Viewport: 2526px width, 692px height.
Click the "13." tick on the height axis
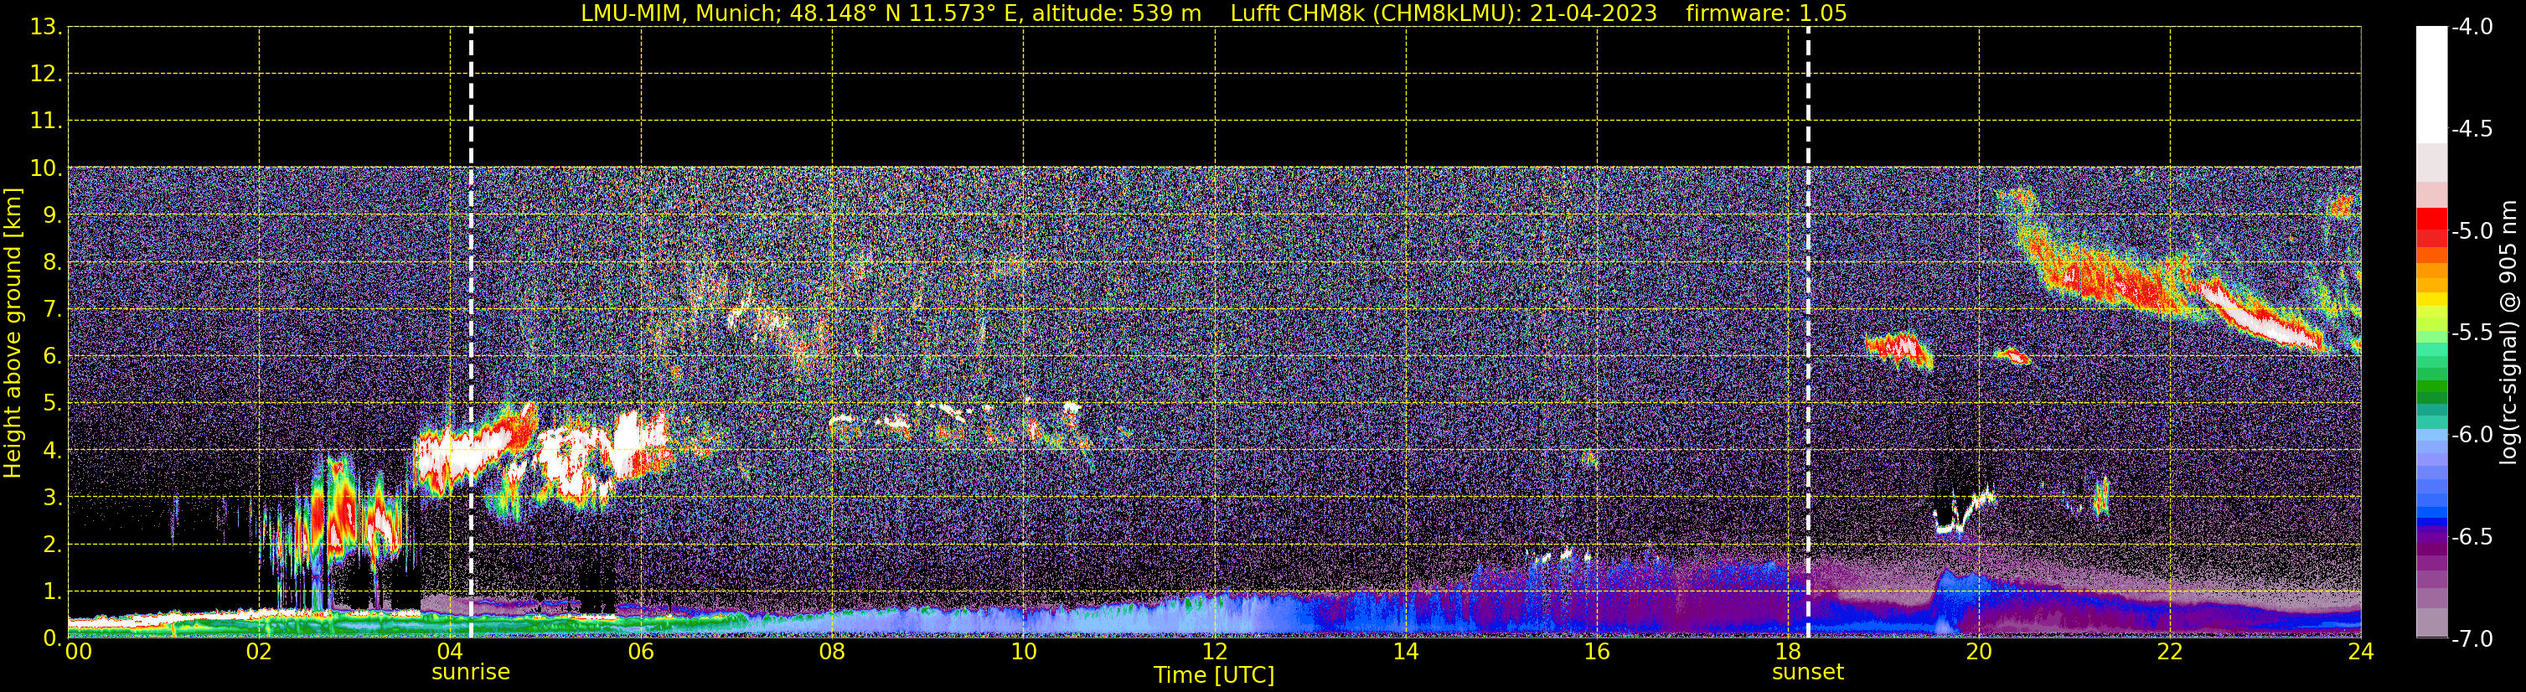[46, 28]
